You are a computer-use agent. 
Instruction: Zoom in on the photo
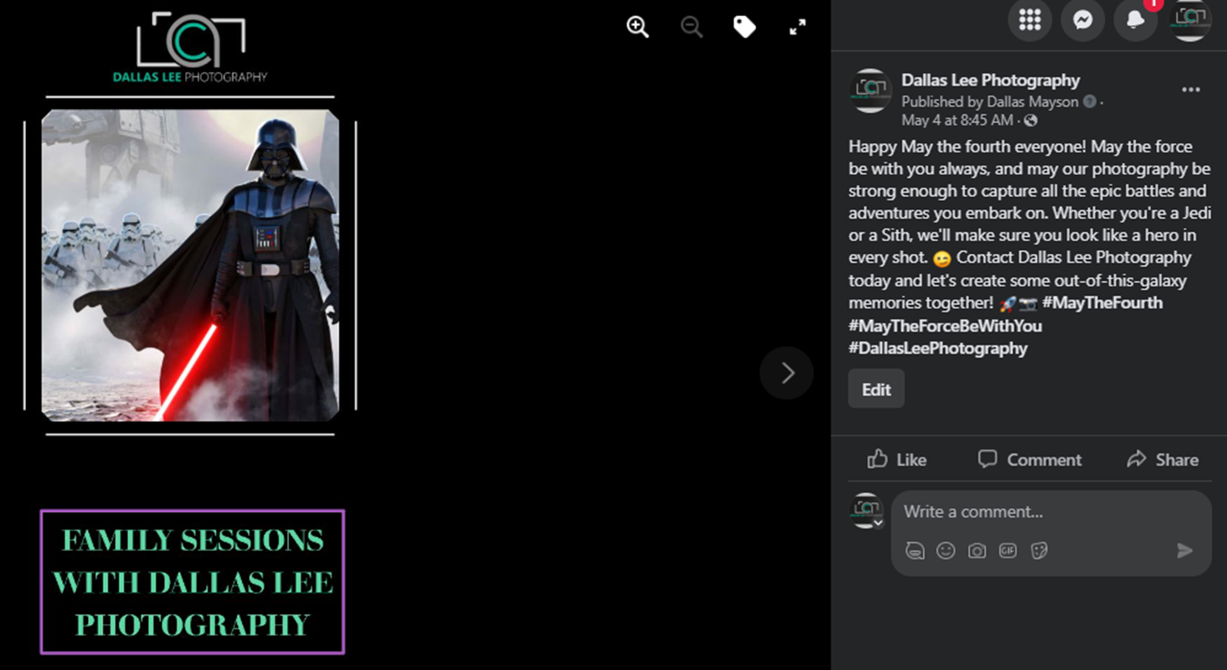(637, 27)
